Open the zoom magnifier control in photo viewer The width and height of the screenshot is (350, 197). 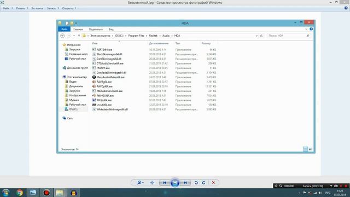[140, 183]
